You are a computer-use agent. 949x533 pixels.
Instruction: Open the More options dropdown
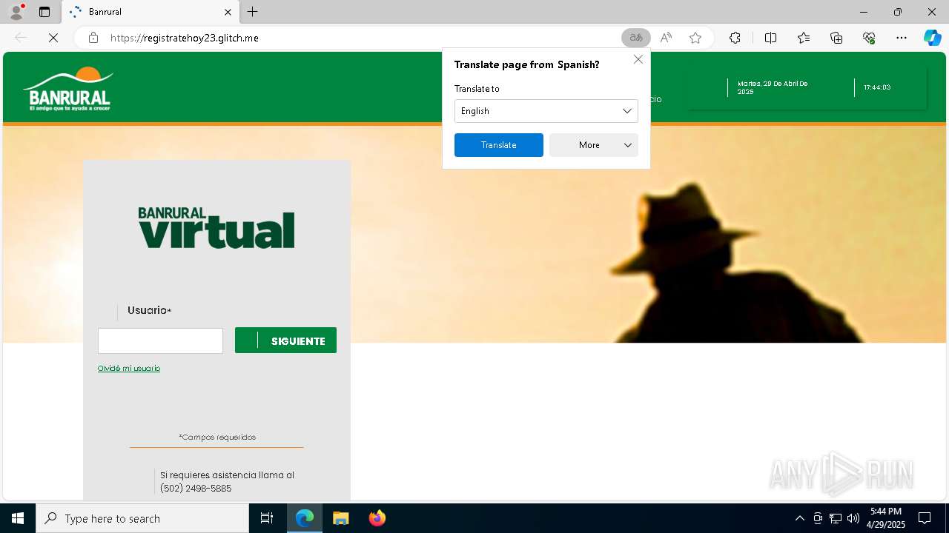point(593,145)
